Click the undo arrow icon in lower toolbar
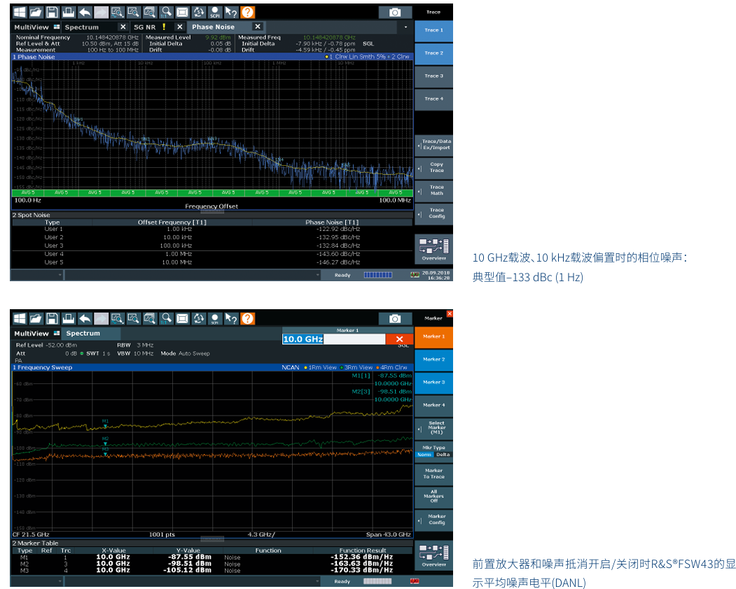This screenshot has height=589, width=736. pyautogui.click(x=85, y=319)
